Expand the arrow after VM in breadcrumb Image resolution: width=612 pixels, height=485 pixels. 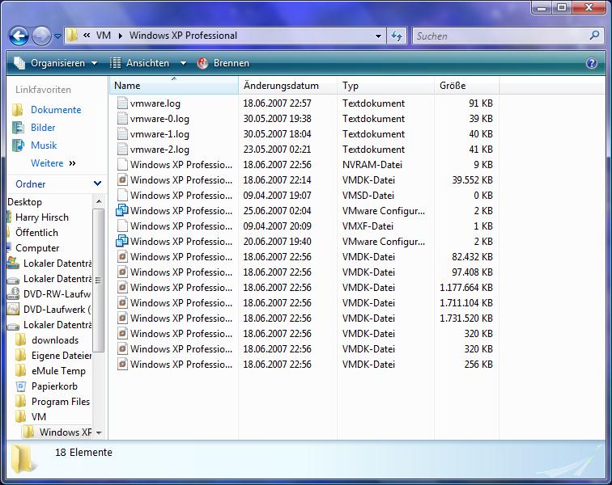pos(121,36)
